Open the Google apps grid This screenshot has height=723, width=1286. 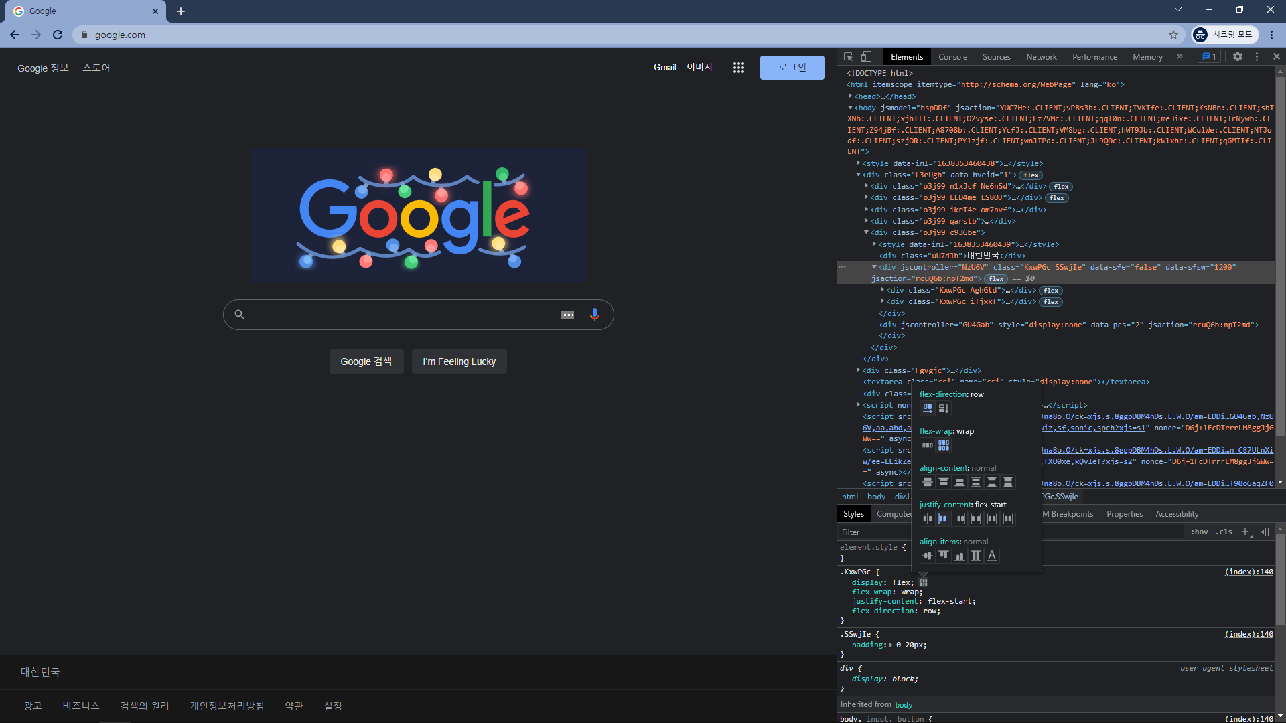pos(739,68)
